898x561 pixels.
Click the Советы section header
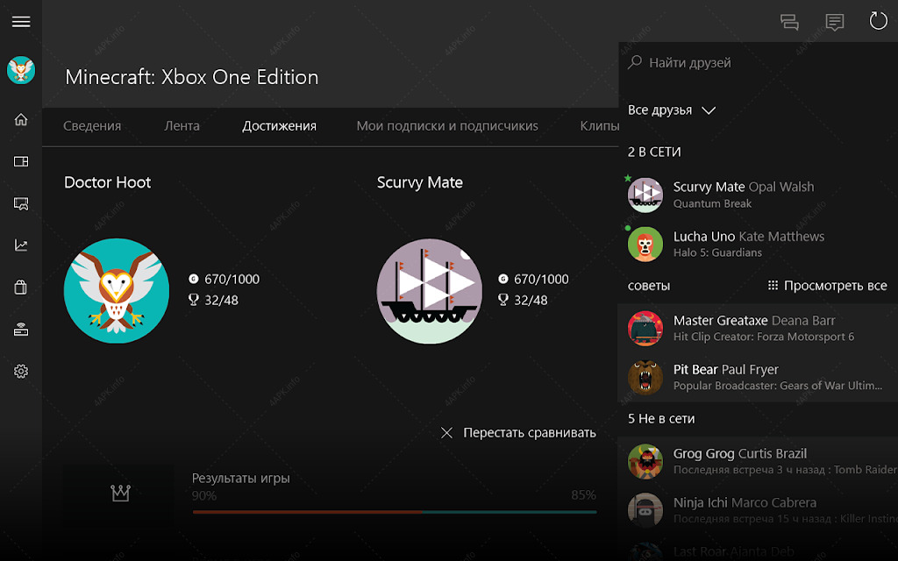point(649,286)
